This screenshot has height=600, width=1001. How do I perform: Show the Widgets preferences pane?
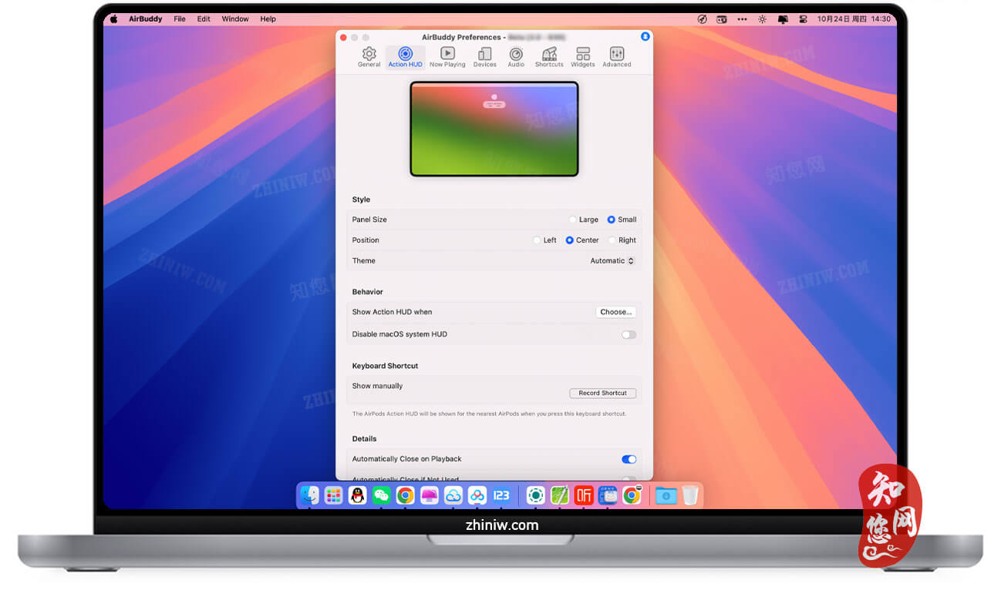583,56
